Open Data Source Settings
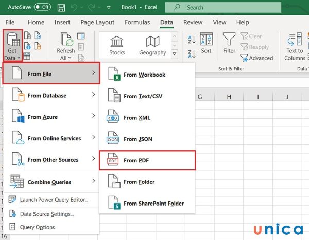Viewport: 309px width, 240px height. (46, 214)
